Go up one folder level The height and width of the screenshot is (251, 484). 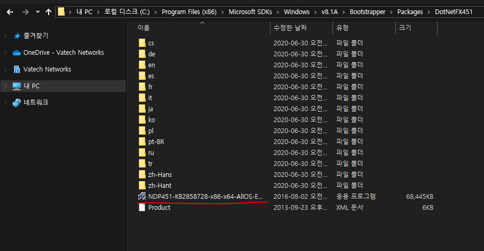pyautogui.click(x=49, y=12)
